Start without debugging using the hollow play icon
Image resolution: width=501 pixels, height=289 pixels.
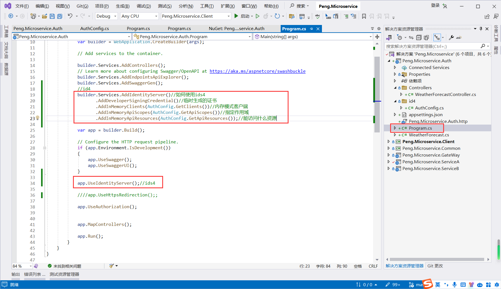258,16
